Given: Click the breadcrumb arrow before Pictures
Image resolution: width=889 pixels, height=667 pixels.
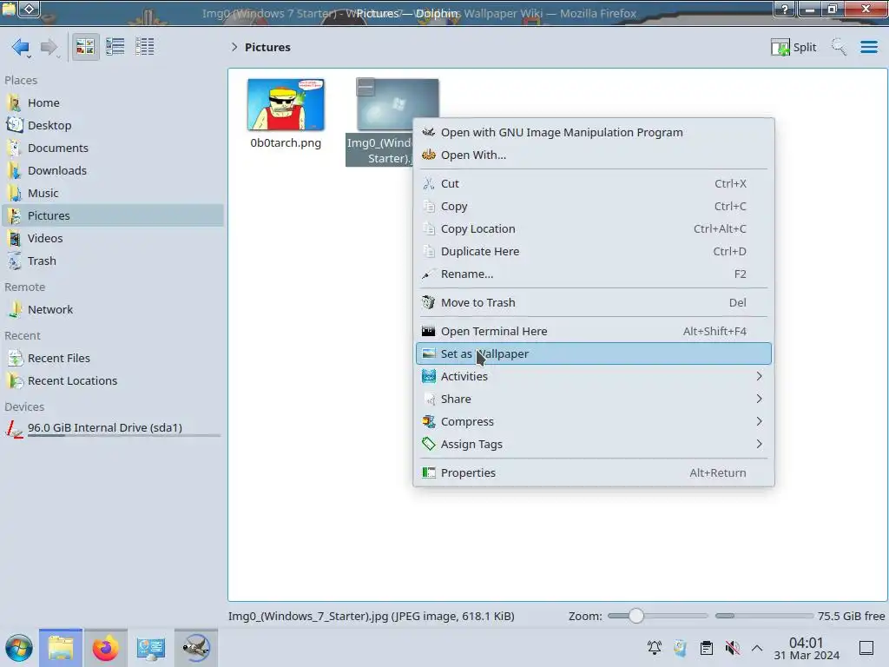Looking at the screenshot, I should [x=234, y=47].
